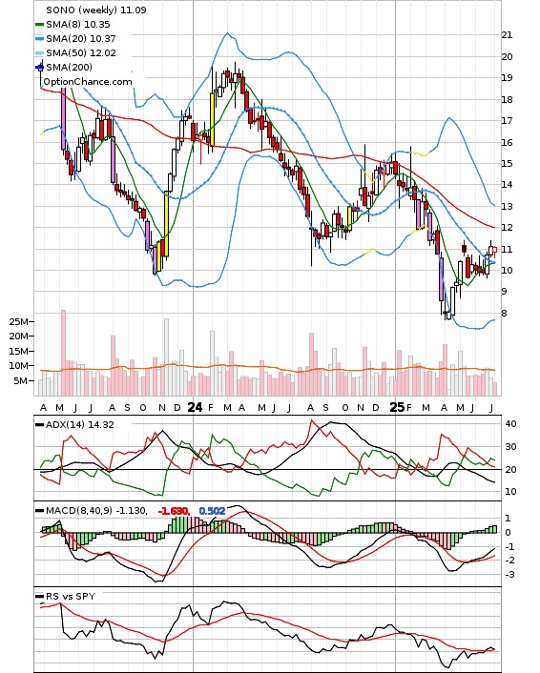Click the 25 year marker on time axis
Image resolution: width=540 pixels, height=673 pixels.
point(397,407)
